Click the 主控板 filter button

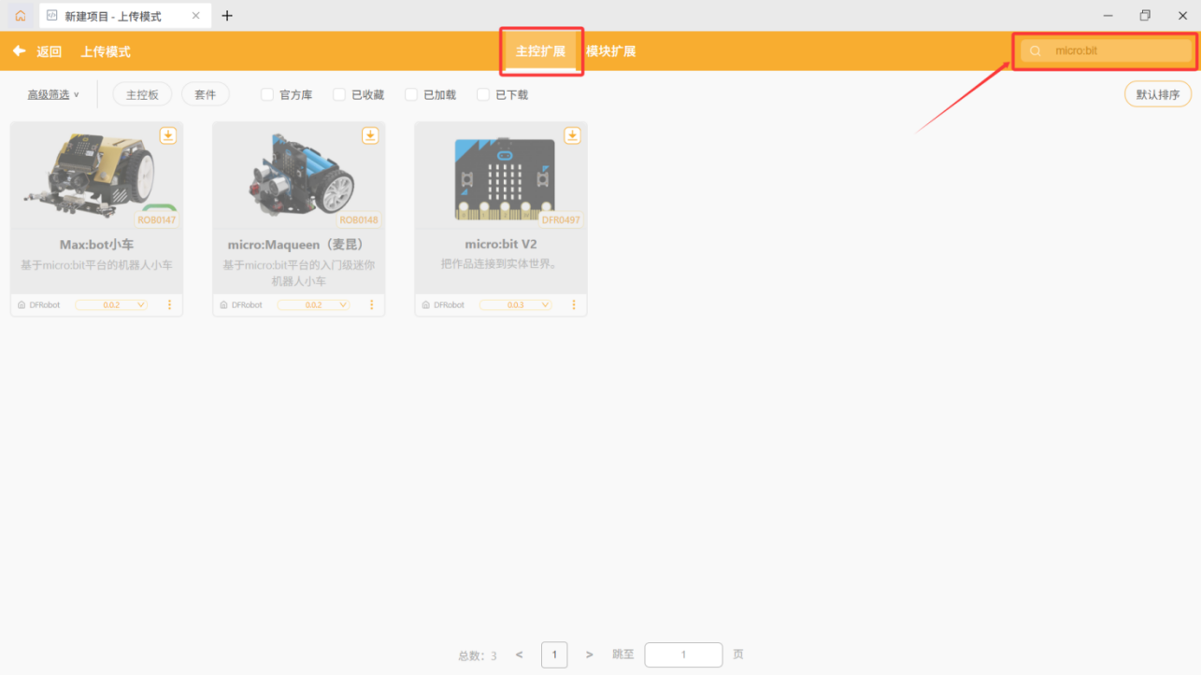pos(142,94)
